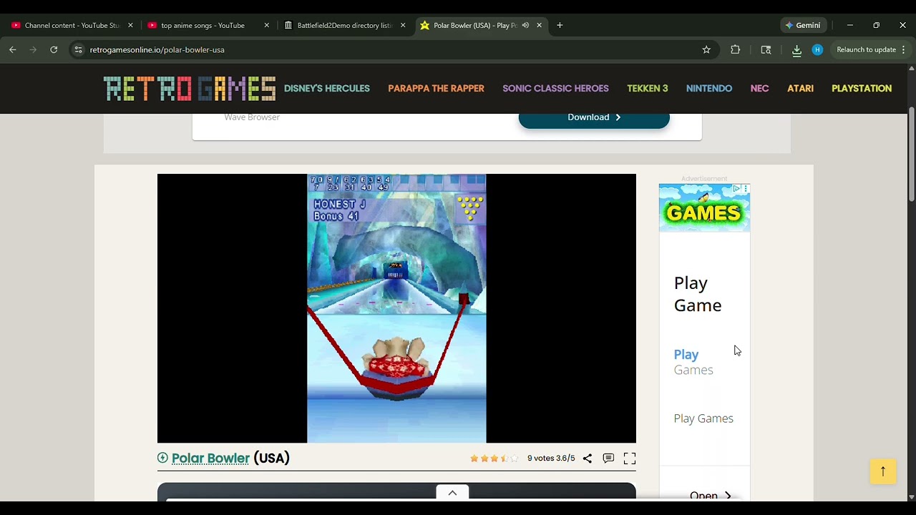Screen dimensions: 916x515
Task: Mute the Polar Bowler tab audio icon
Action: pyautogui.click(x=525, y=25)
